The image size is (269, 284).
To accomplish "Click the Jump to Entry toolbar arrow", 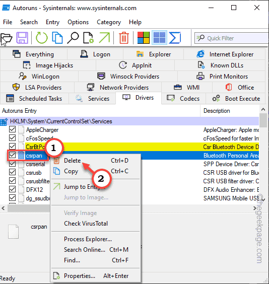I will [104, 38].
